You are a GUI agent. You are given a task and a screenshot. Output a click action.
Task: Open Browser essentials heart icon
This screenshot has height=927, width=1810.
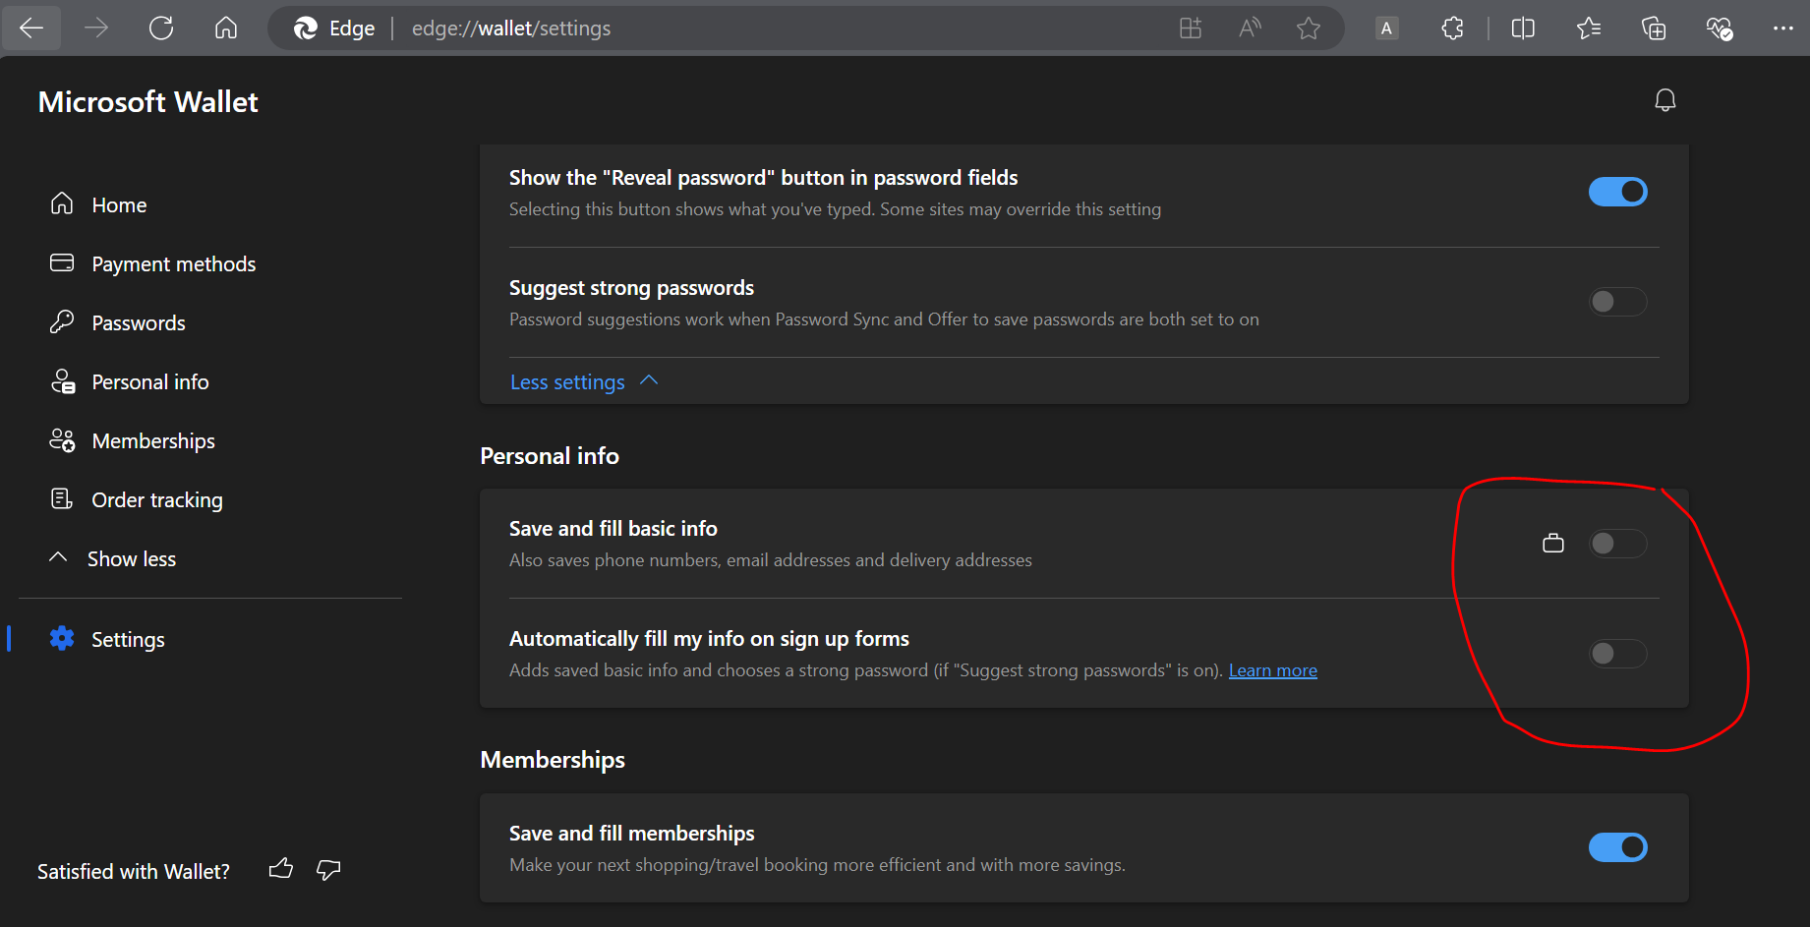pyautogui.click(x=1720, y=29)
